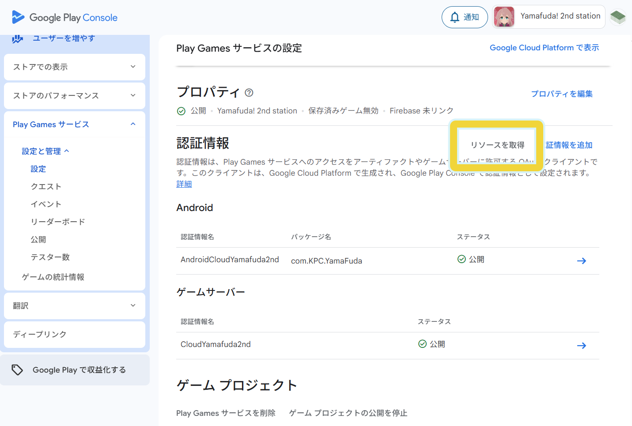Select リーダーボード in the sidebar
Viewport: 632px width, 426px height.
pyautogui.click(x=58, y=222)
